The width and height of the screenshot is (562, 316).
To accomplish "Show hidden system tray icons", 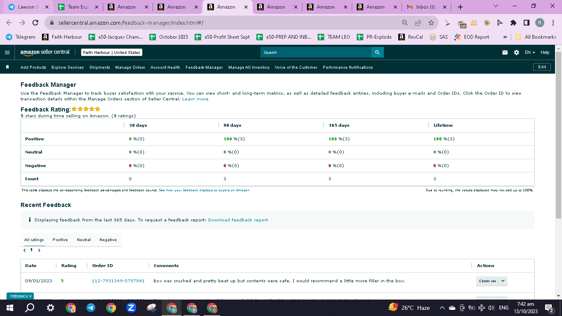I will 442,308.
